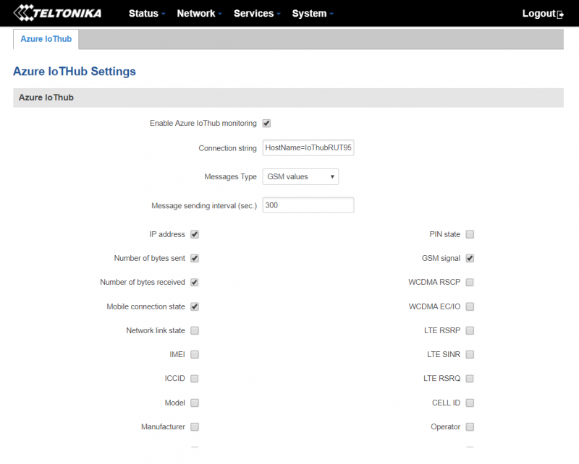The width and height of the screenshot is (579, 464).
Task: Open the Network menu
Action: 199,13
